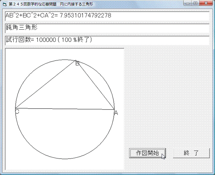This screenshot has height=175, width=215.
Task: Click the triangle side connecting C and A
Action: [x=66, y=109]
